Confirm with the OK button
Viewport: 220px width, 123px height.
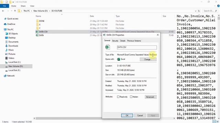[127, 115]
